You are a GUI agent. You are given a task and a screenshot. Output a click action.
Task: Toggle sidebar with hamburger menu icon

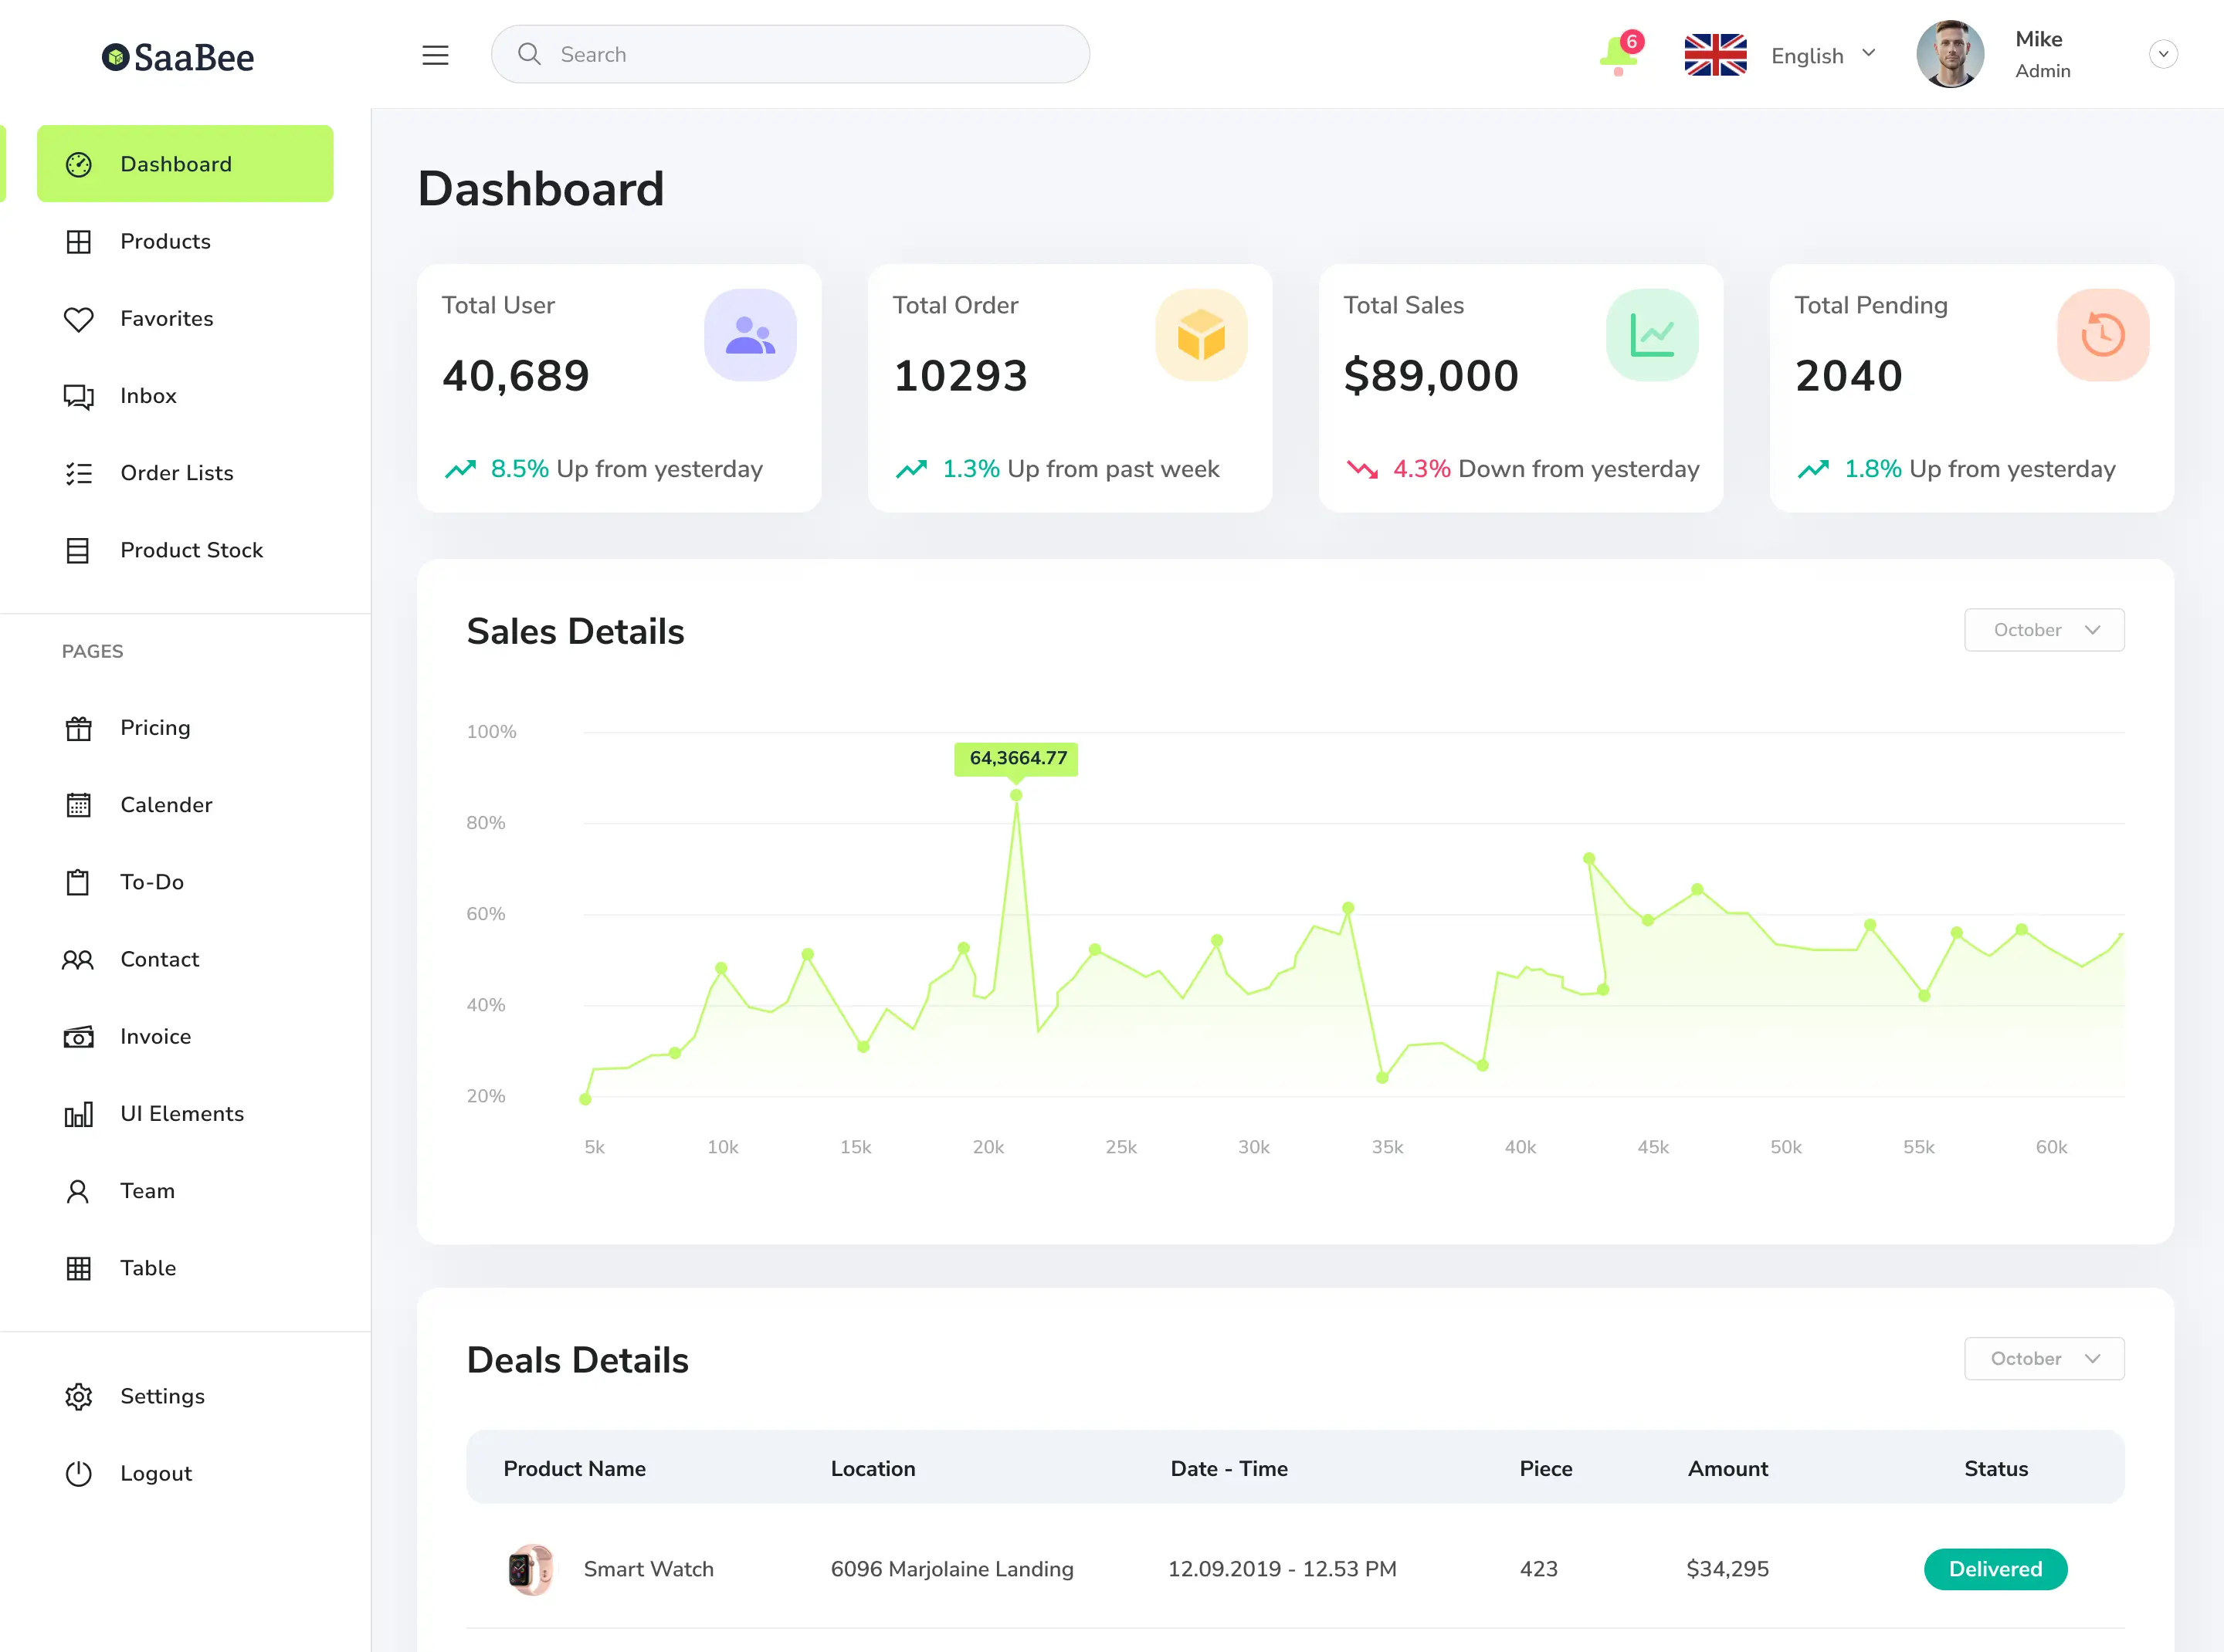tap(436, 55)
